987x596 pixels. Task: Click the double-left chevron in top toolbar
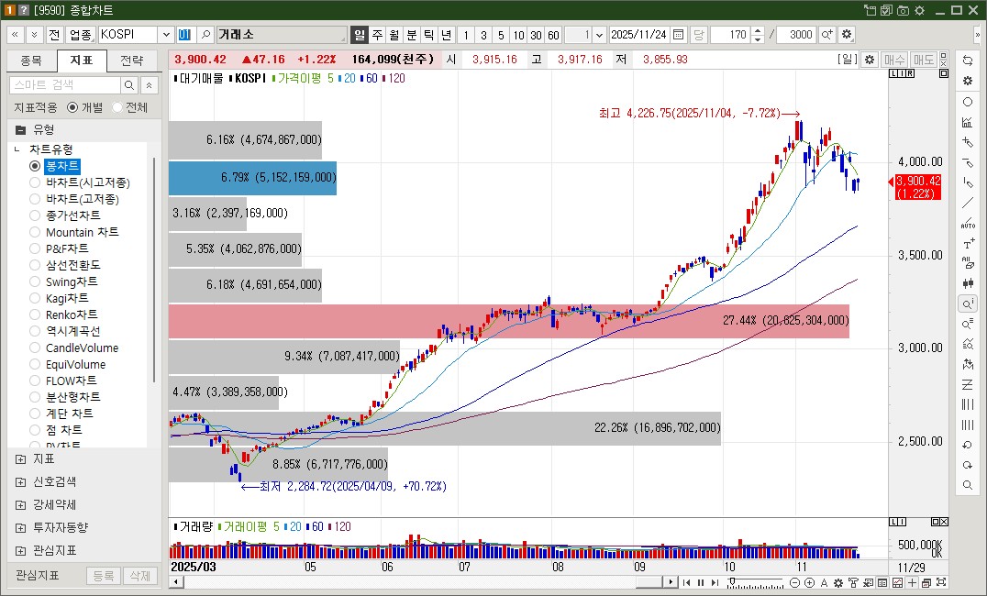pos(15,35)
